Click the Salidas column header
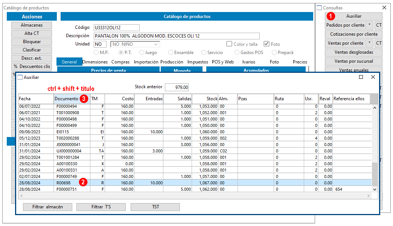Viewport: 393px width, 226px height. pos(178,99)
